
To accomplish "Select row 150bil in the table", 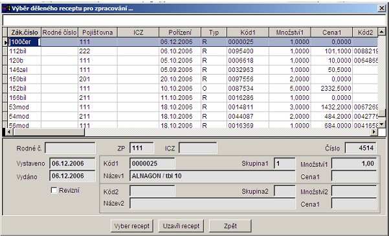I will tap(192, 79).
